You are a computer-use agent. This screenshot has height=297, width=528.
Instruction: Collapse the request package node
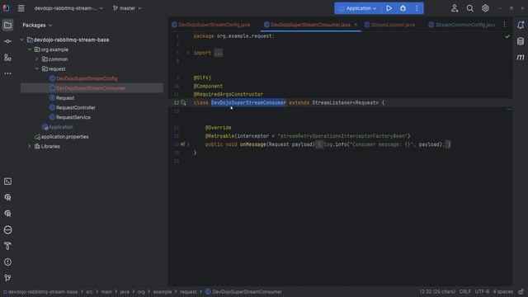tap(37, 69)
